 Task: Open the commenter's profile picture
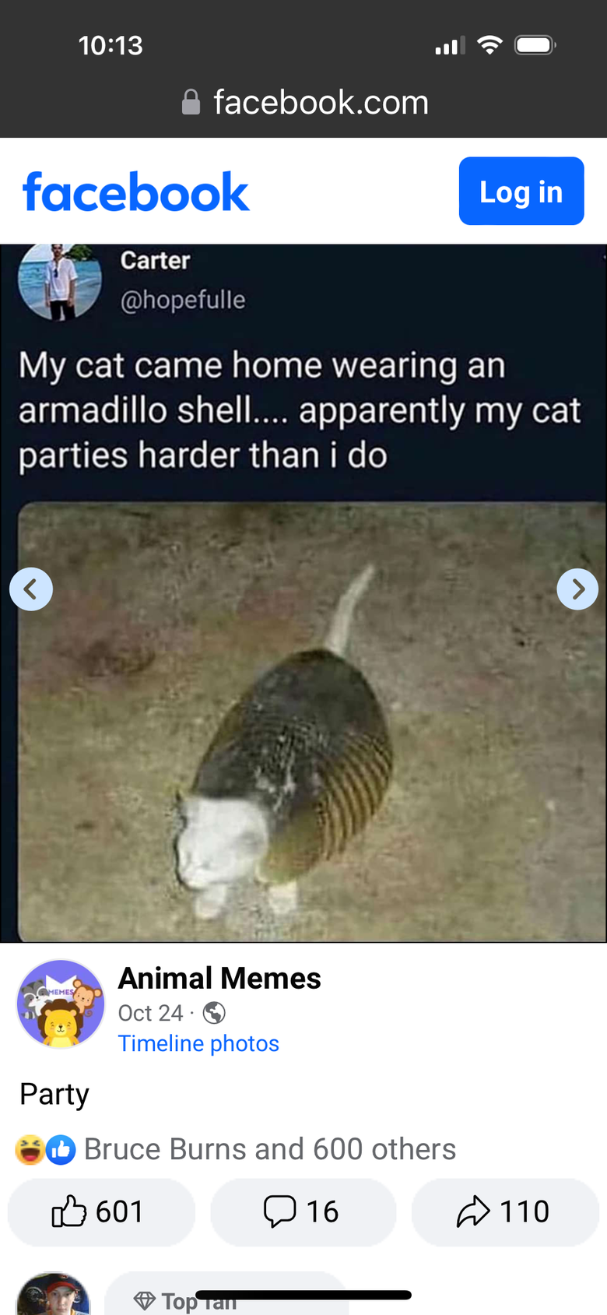click(53, 1294)
